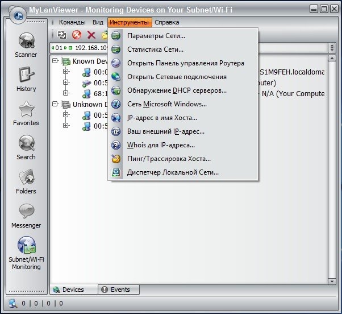Click the quick scan toolbar icon
The width and height of the screenshot is (342, 314).
pyautogui.click(x=62, y=35)
